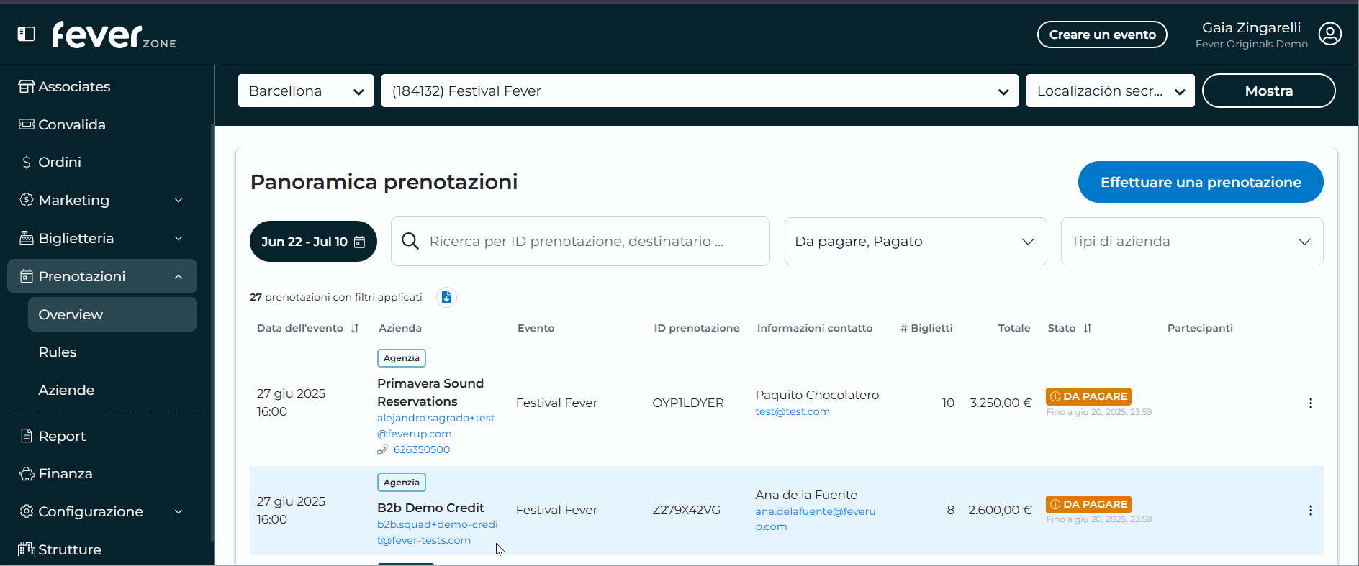Open the alejandro.sagrado+test@feverup.com email link
The image size is (1359, 566).
(436, 426)
